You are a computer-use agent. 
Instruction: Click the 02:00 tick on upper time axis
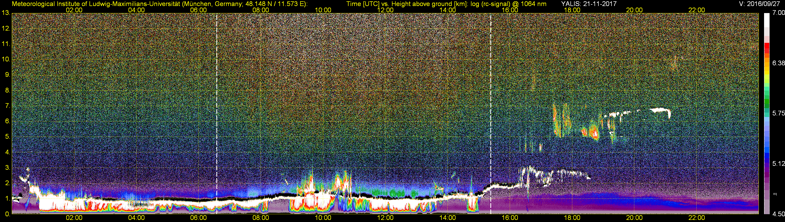(x=74, y=10)
